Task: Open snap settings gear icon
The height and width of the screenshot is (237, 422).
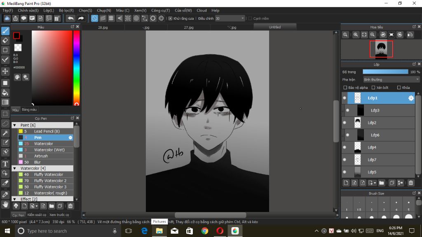Action: coord(161,18)
